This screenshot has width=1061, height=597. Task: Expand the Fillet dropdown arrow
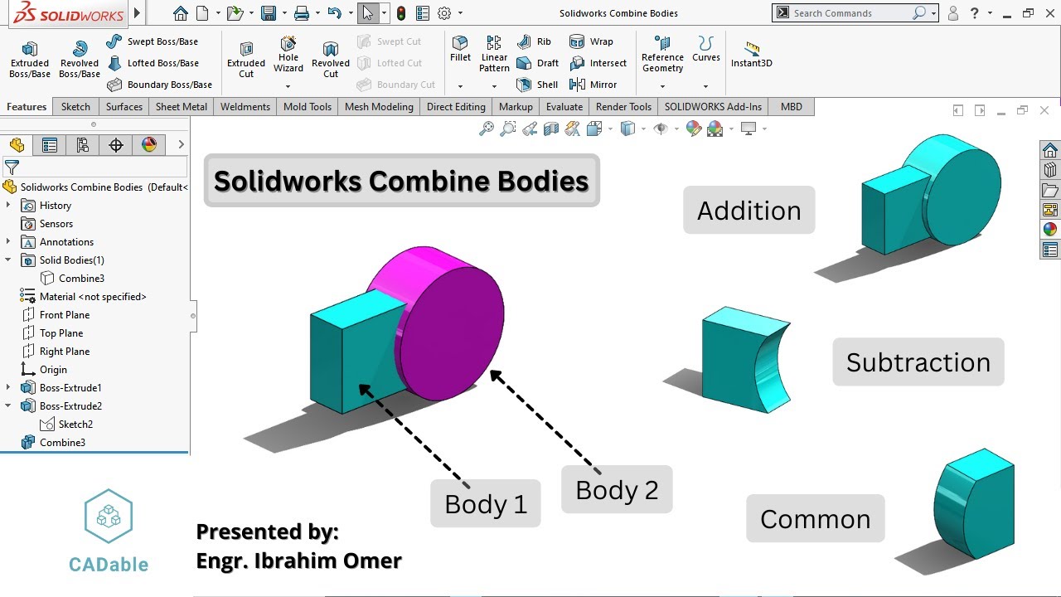pos(460,86)
